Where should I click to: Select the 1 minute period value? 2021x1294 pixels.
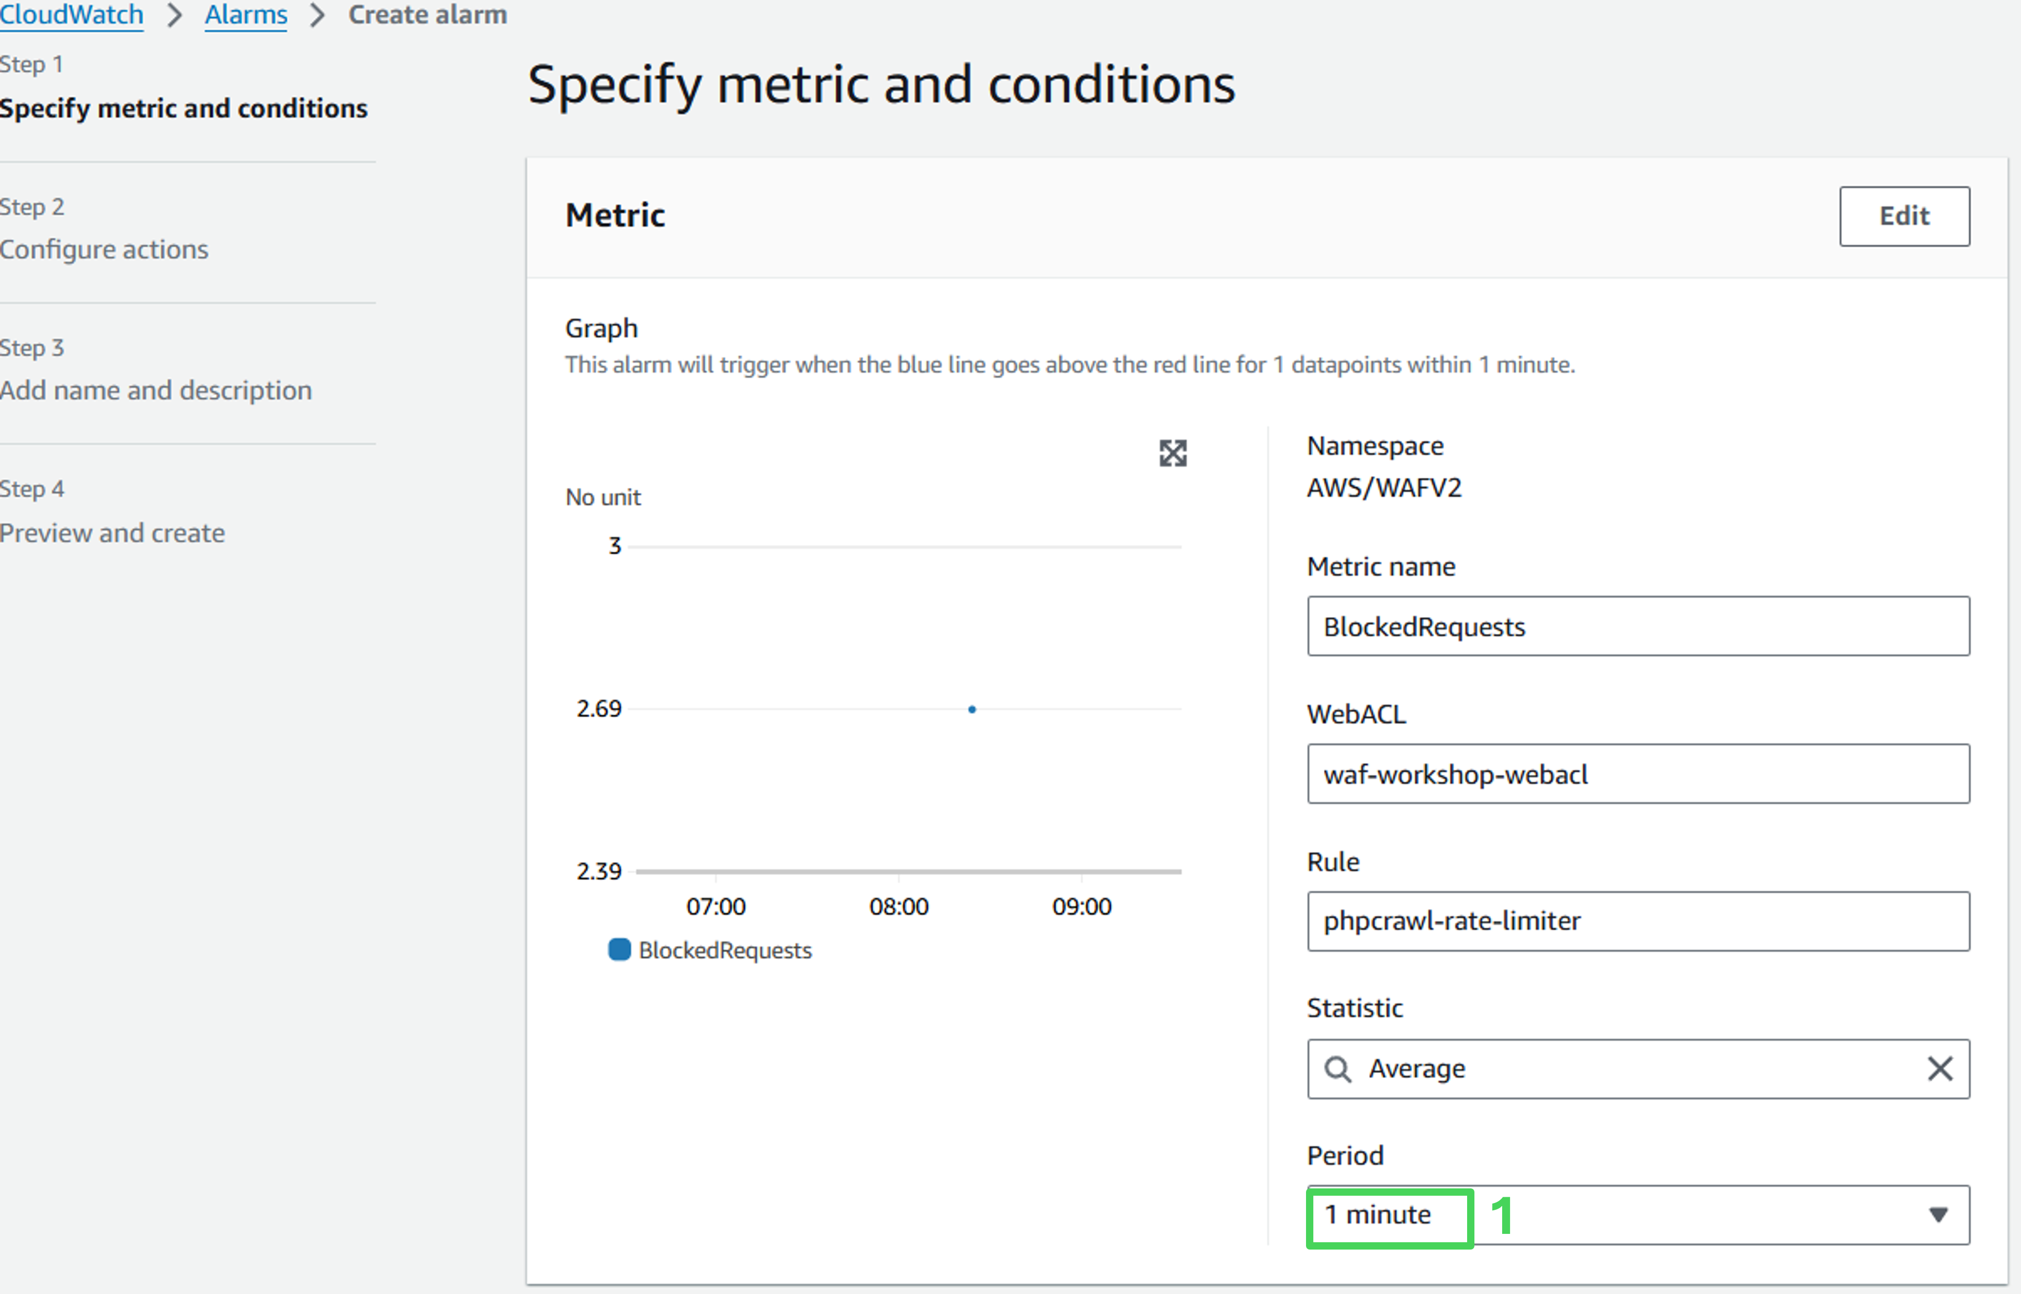tap(1378, 1215)
